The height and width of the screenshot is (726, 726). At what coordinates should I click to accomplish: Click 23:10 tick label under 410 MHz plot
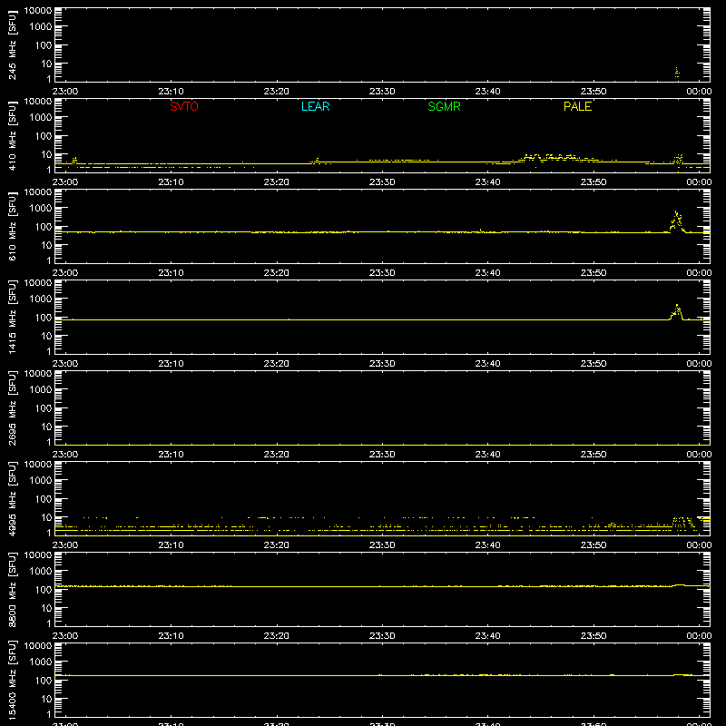point(171,182)
